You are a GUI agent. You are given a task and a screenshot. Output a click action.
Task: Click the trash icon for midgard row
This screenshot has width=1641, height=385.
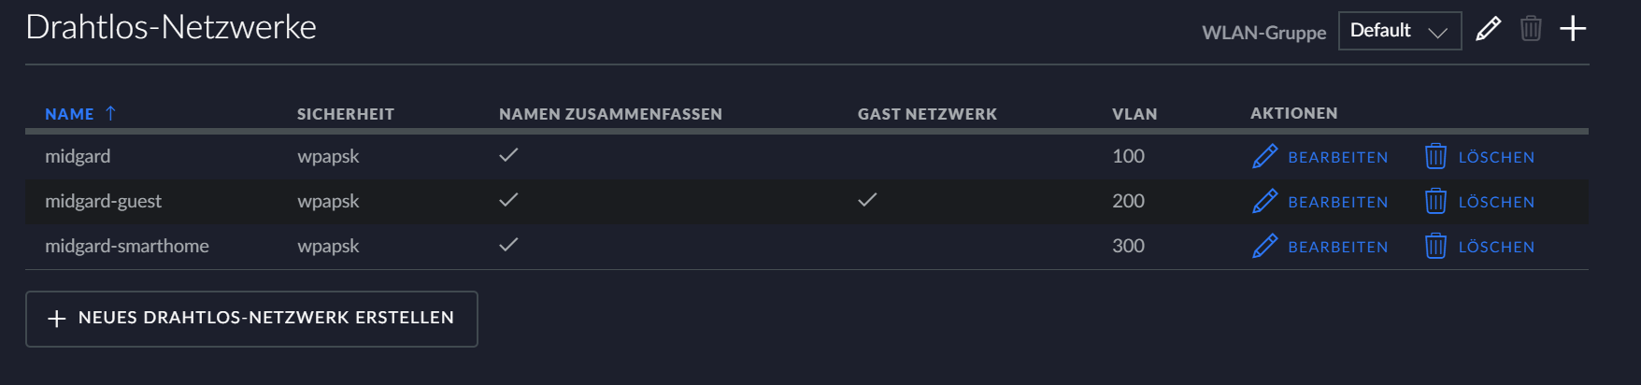1435,156
